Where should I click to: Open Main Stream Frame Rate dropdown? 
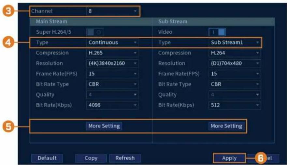(112, 74)
